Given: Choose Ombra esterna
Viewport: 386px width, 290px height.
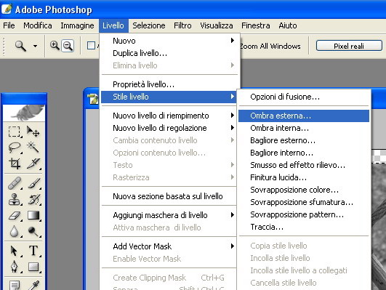Looking at the screenshot, I should point(304,116).
